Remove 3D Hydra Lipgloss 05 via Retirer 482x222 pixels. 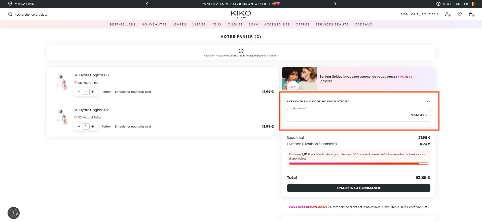pos(106,92)
